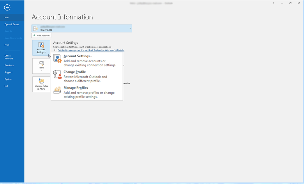304x184 pixels.
Task: Click the Change Profile menu icon
Action: [x=58, y=75]
